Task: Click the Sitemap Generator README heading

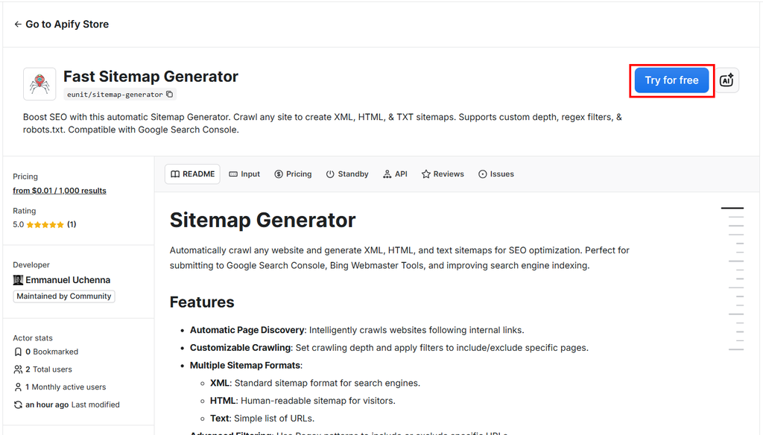Action: [x=263, y=220]
